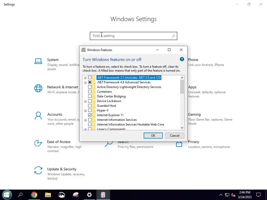This screenshot has height=200, width=267.
Task: Check the Guarded Host checkbox
Action: point(90,106)
